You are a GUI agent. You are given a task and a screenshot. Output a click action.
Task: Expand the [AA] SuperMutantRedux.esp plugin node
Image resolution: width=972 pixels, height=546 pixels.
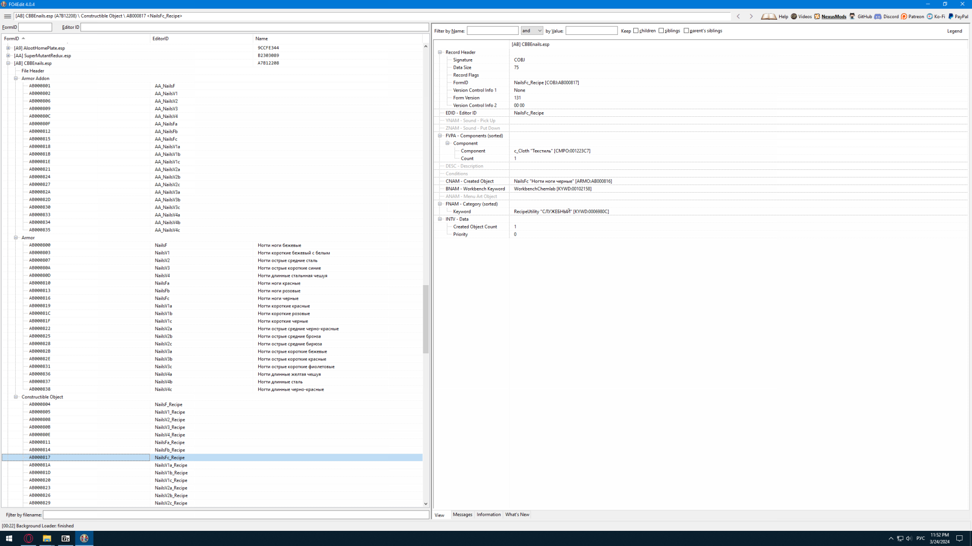(8, 56)
